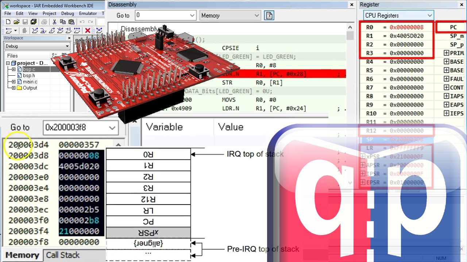Click the R1 value 0x4005D020
The height and width of the screenshot is (262, 467).
click(x=406, y=36)
